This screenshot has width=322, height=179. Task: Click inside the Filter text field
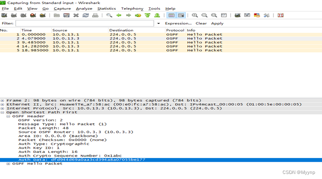pos(84,23)
